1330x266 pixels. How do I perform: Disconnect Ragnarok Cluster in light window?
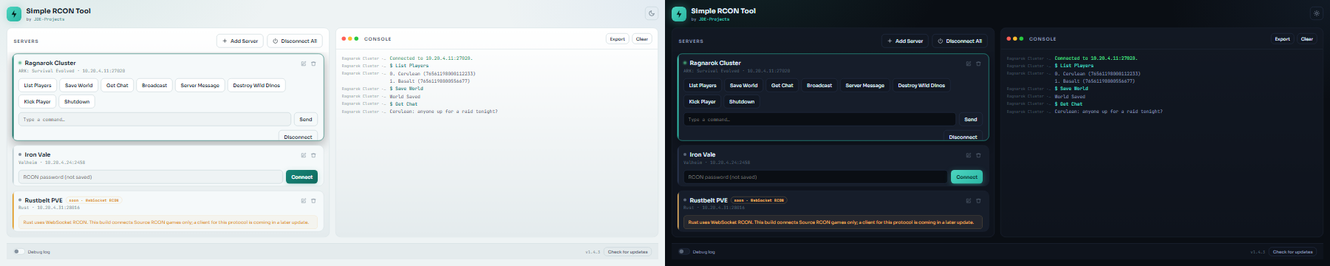click(298, 136)
